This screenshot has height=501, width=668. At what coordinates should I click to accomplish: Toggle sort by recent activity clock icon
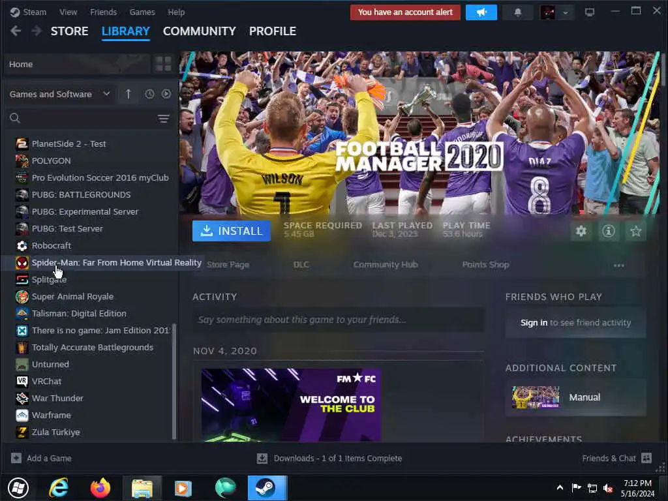[x=149, y=94]
